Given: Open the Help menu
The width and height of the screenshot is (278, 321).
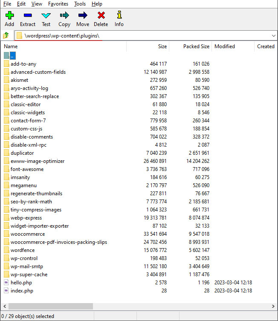Looking at the screenshot, I should [x=97, y=4].
